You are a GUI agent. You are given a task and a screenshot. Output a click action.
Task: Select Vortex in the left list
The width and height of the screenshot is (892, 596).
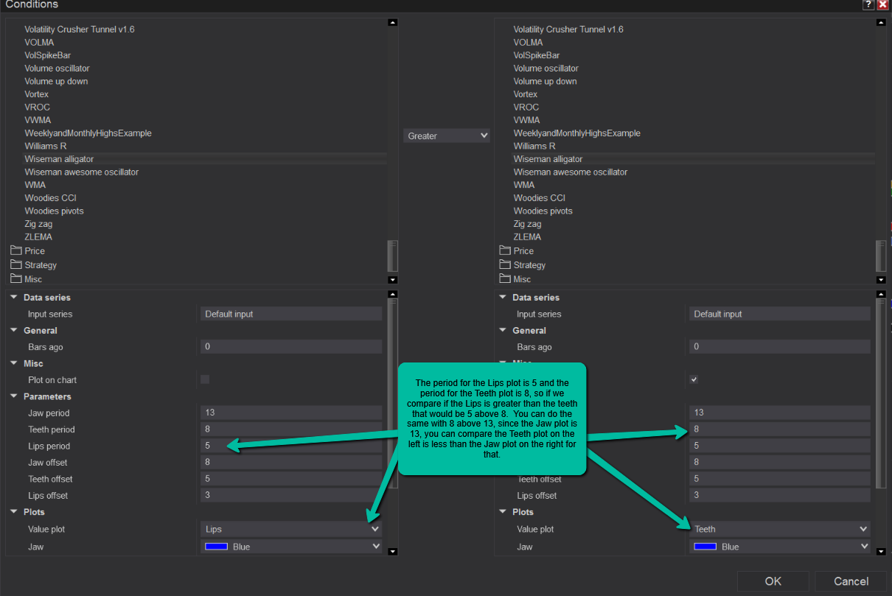pyautogui.click(x=37, y=94)
